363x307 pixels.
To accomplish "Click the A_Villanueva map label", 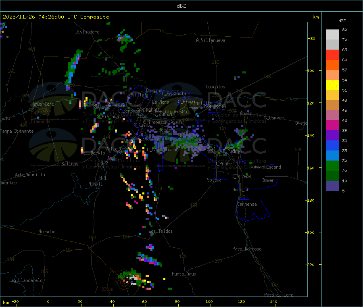I will 211,40.
